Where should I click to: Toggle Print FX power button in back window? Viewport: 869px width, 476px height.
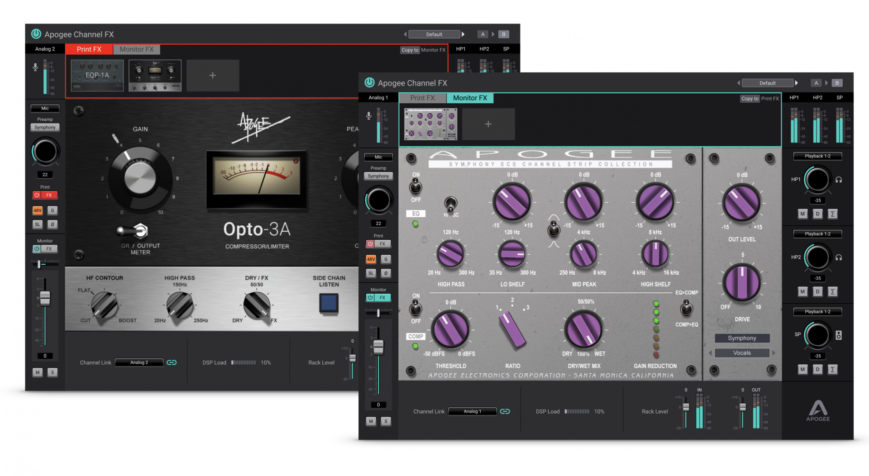click(x=37, y=195)
